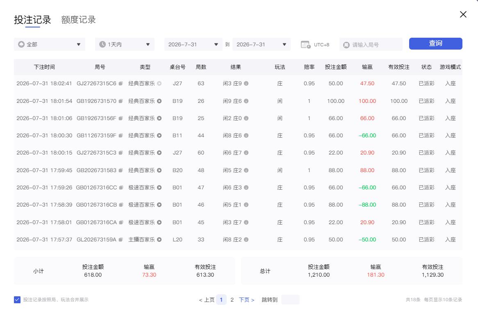Select the 投注记录 tab

pyautogui.click(x=32, y=20)
